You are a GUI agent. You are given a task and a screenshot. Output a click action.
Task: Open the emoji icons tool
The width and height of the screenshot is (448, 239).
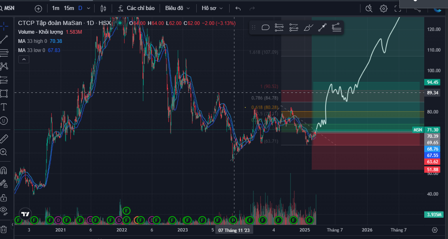(4, 121)
